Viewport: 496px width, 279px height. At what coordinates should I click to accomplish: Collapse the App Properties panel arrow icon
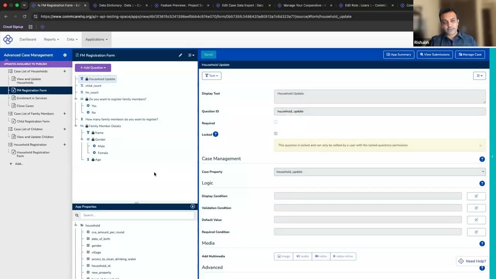pos(193,207)
